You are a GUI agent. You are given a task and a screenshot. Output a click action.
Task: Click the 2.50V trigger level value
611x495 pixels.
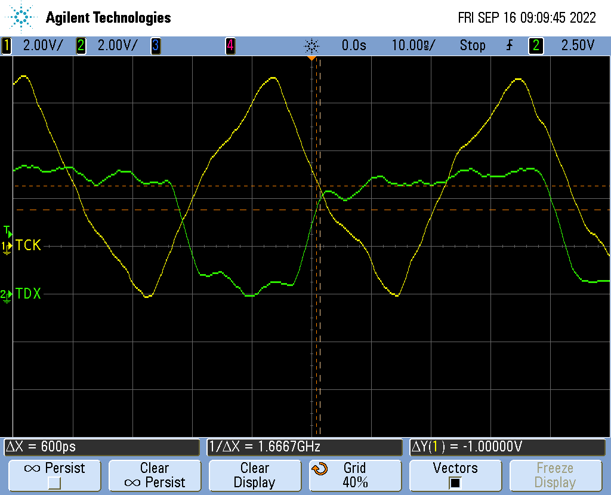(x=578, y=45)
